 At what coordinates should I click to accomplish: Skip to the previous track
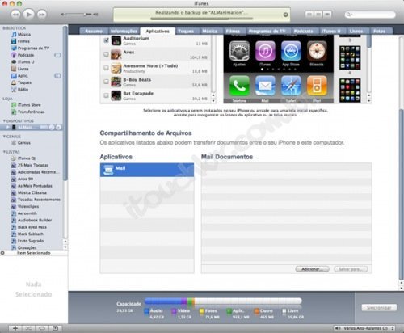click(15, 15)
